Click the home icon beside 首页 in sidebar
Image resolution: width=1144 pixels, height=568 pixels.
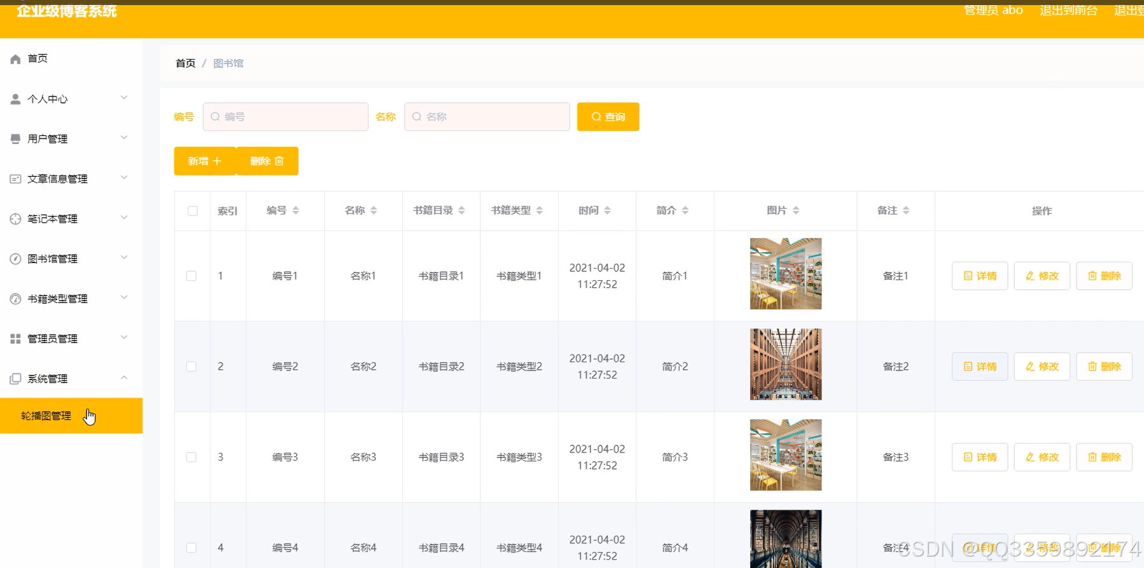click(15, 58)
